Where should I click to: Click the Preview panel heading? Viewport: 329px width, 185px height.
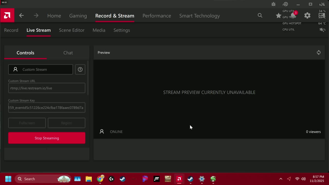104,52
